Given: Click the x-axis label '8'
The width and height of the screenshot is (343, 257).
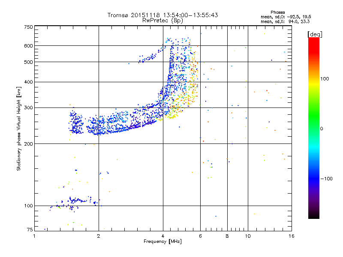Looking at the screenshot, I should coord(227,236).
